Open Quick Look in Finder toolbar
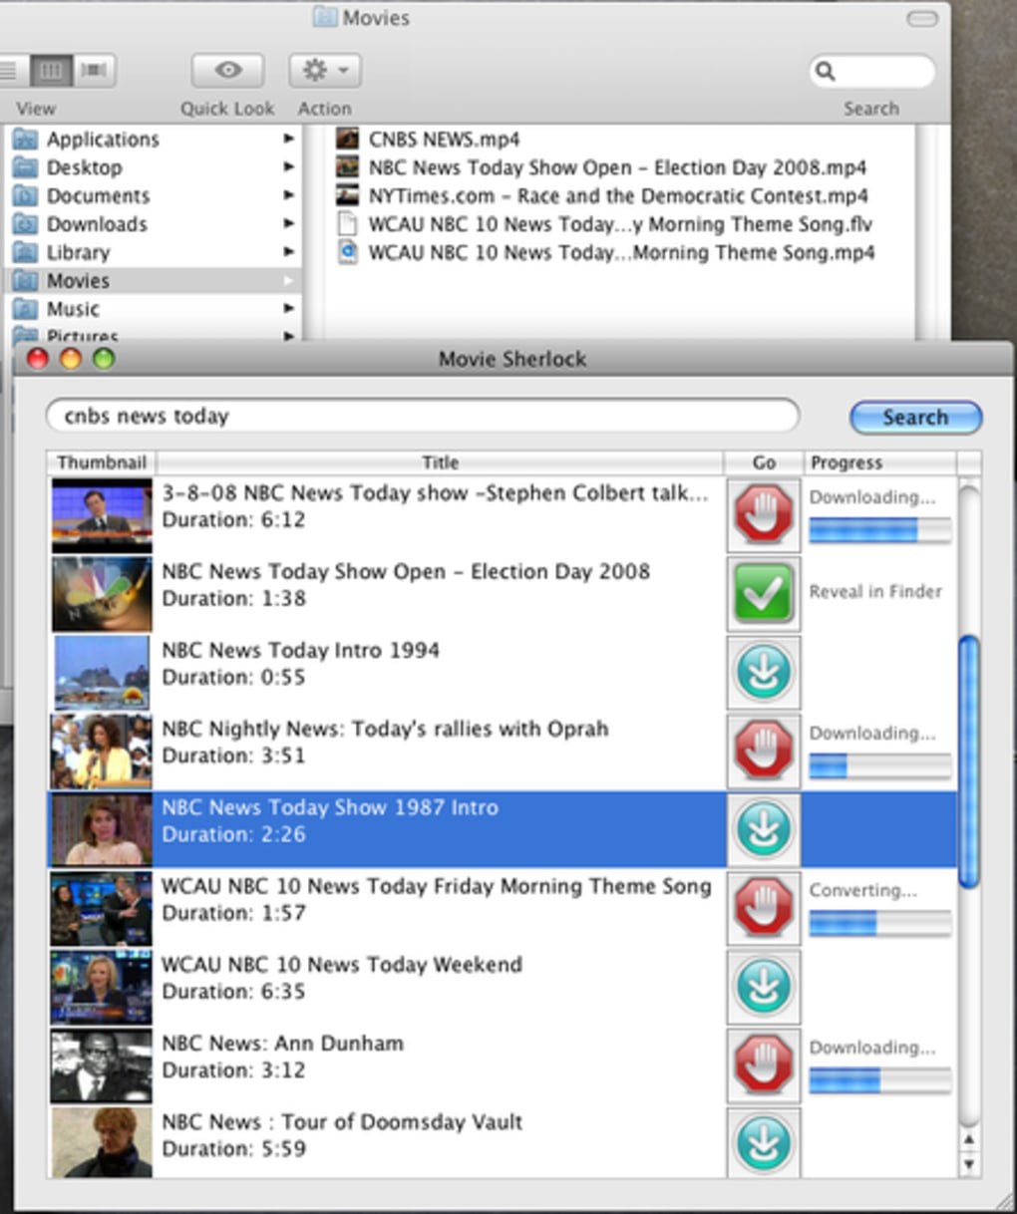1017x1214 pixels. tap(227, 71)
